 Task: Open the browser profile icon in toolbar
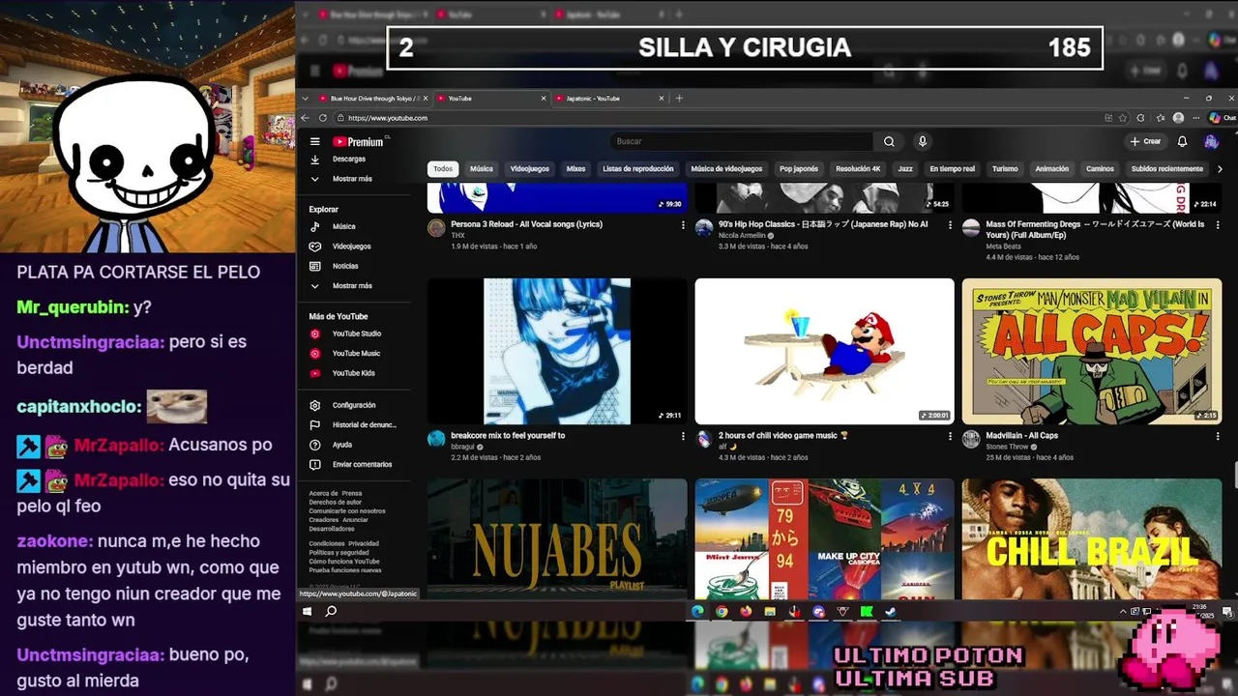pyautogui.click(x=1178, y=118)
